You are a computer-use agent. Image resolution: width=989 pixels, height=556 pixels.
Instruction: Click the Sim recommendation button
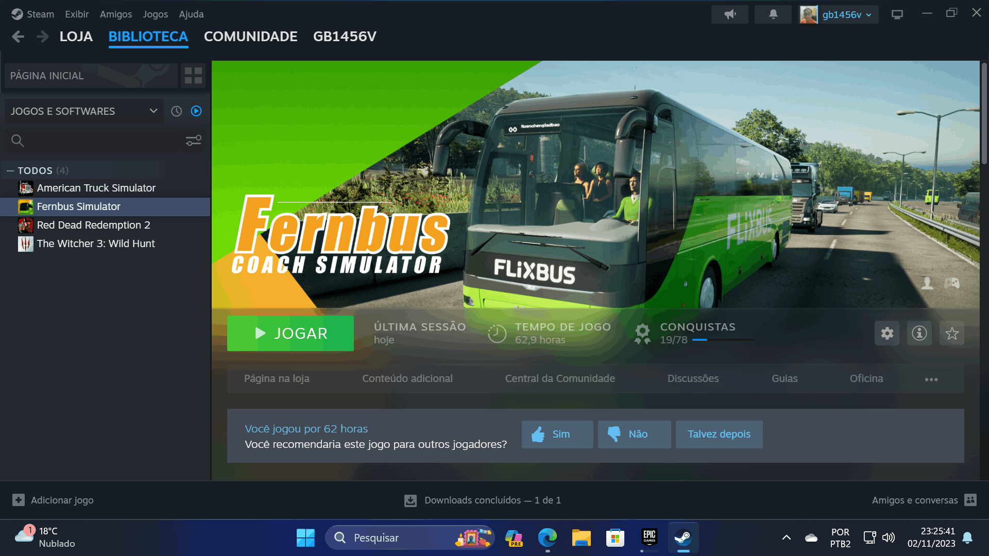557,433
